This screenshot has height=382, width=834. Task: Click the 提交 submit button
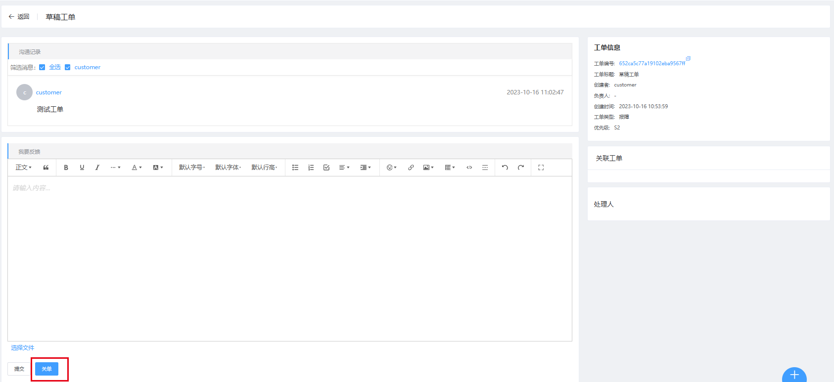[19, 369]
